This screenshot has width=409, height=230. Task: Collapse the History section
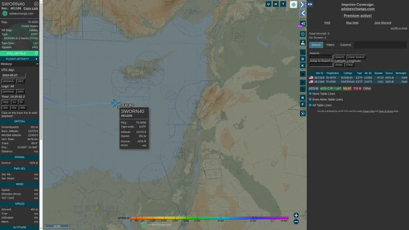click(37, 64)
